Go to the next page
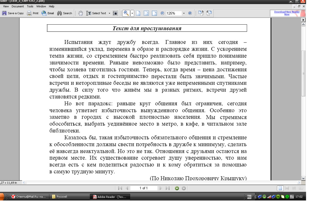The image size is (324, 203). (161, 188)
